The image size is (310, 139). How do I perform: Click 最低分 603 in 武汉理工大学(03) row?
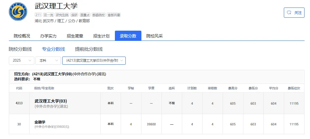coord(253,103)
